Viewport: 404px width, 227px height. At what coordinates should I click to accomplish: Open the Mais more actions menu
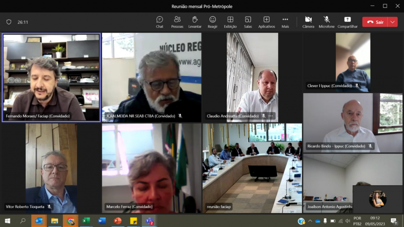(x=285, y=22)
